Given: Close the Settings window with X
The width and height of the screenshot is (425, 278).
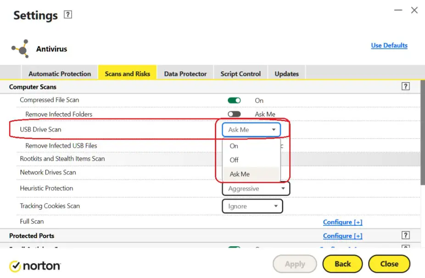Looking at the screenshot, I should click(x=414, y=10).
